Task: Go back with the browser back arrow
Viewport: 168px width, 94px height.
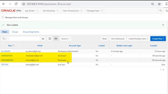Action: click(x=4, y=4)
